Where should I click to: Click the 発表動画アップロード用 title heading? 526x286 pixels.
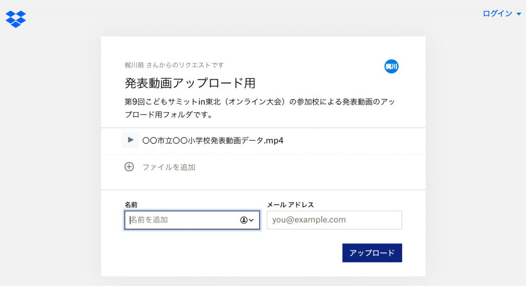click(190, 83)
